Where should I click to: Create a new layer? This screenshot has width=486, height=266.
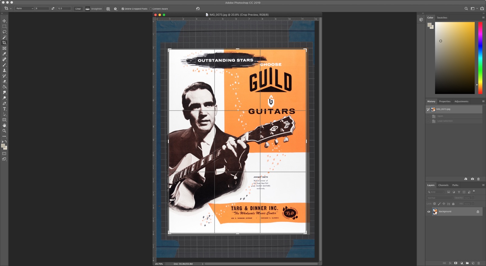pos(473,263)
